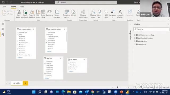Collapse the AW_Returns table card

pos(71,71)
